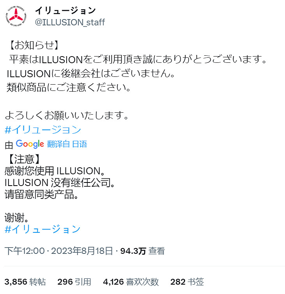This screenshot has height=294, width=285.
Task: Click the line 類似商品にご注意ください
Action: tap(69, 87)
